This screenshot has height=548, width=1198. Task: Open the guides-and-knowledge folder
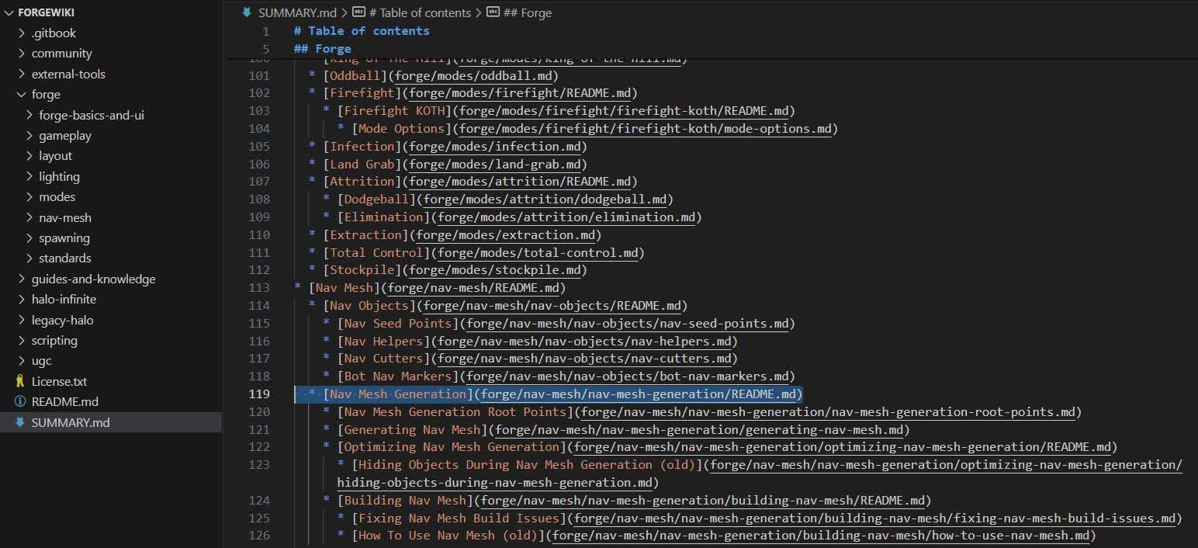point(93,279)
